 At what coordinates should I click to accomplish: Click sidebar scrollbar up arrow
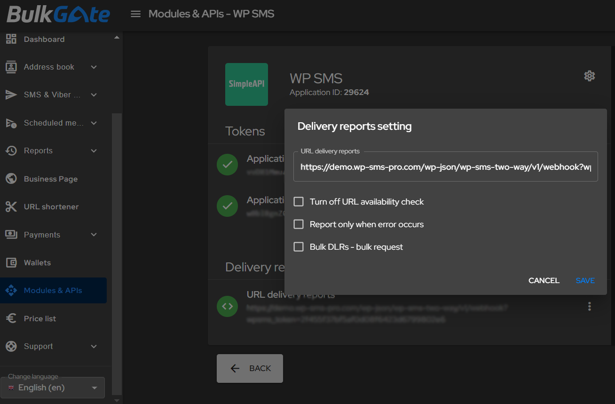(x=117, y=37)
